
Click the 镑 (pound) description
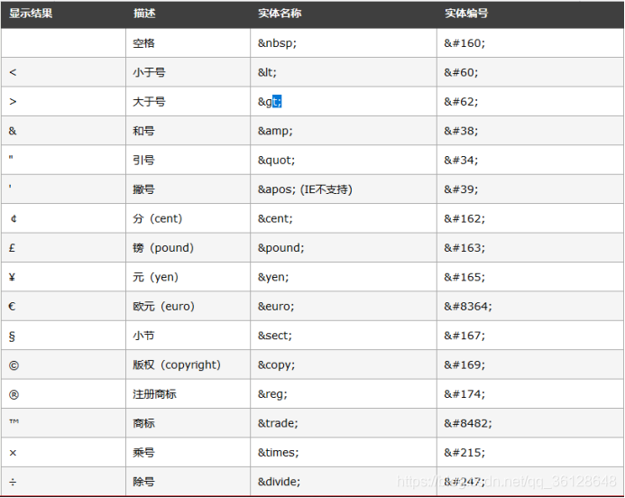tap(163, 248)
